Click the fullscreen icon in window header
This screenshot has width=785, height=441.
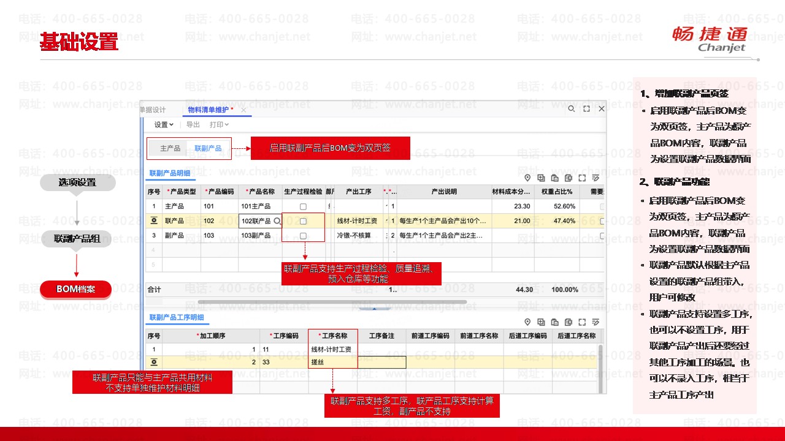[x=586, y=108]
